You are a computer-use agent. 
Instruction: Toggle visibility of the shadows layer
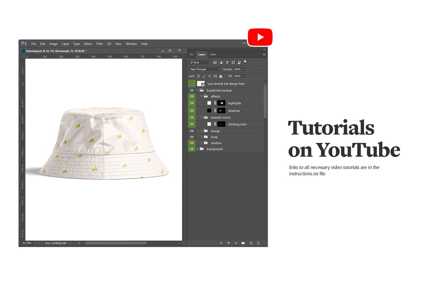point(192,110)
